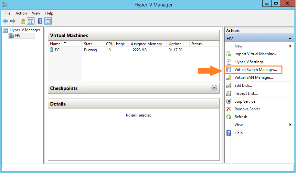Click the Back arrow toolbar icon
Viewport: 296px width, 173px height.
6,21
